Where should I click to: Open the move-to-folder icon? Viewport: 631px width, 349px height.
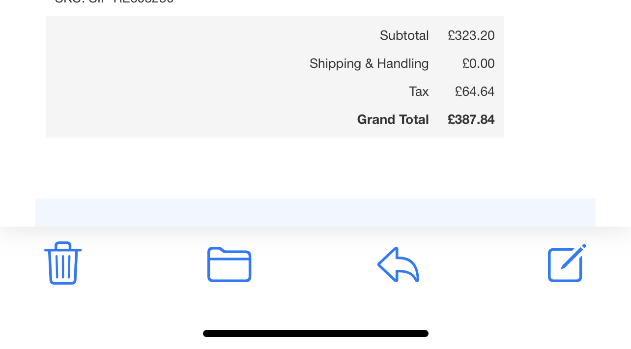point(229,264)
